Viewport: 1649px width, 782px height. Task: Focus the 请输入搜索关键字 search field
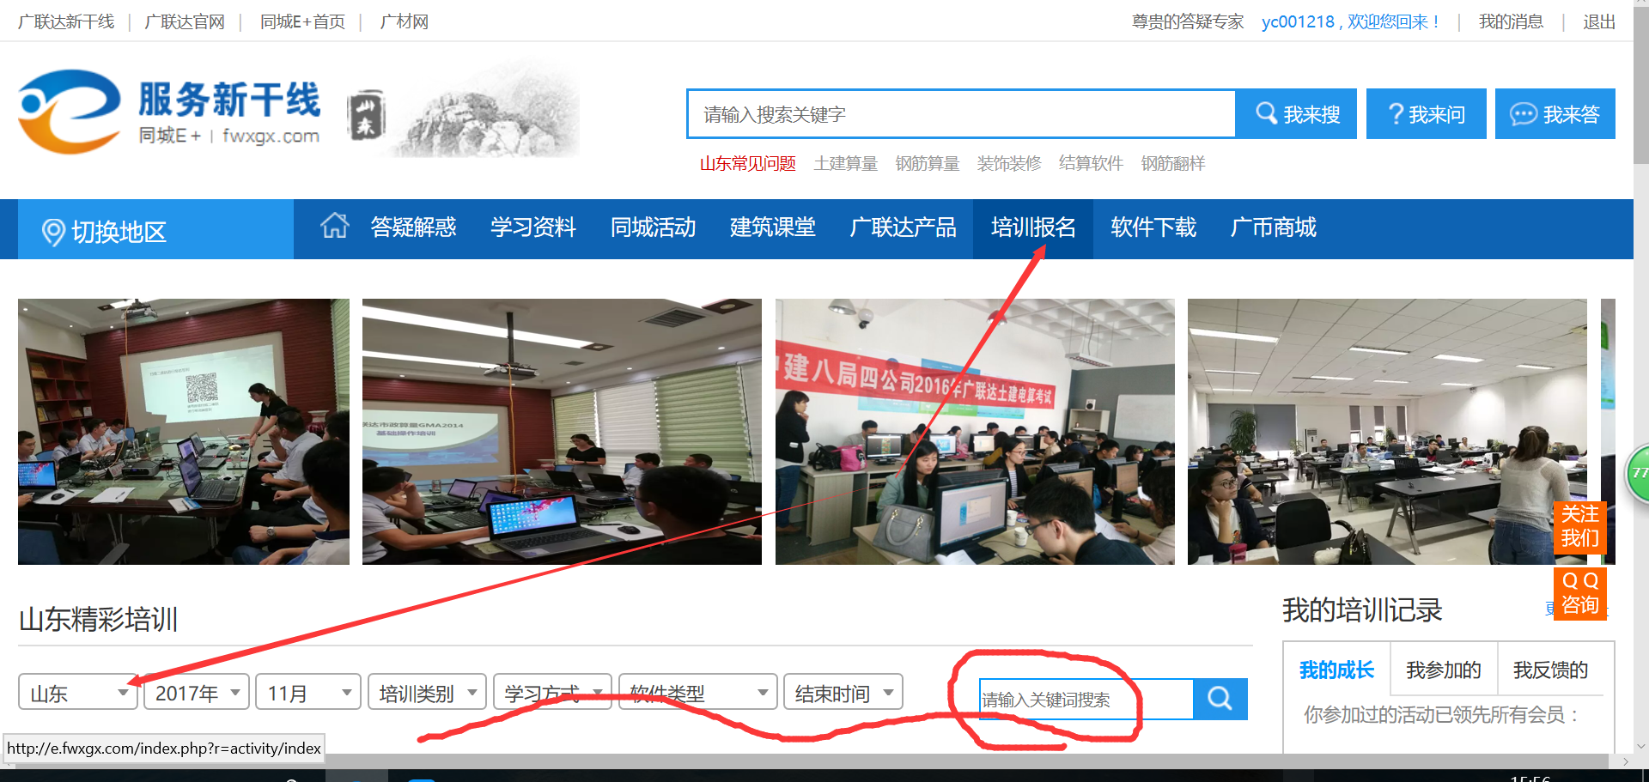click(961, 113)
